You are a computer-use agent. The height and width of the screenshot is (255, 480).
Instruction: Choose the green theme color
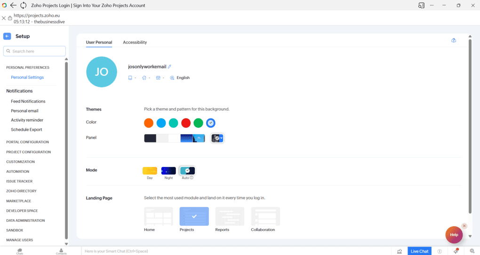(x=199, y=123)
